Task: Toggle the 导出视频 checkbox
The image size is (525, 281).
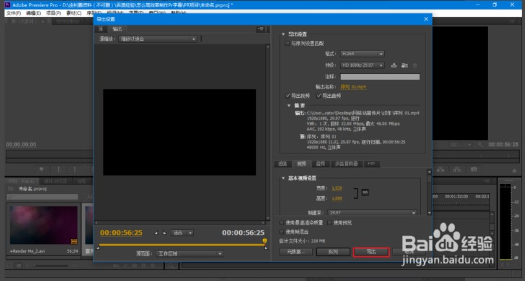Action: point(288,96)
